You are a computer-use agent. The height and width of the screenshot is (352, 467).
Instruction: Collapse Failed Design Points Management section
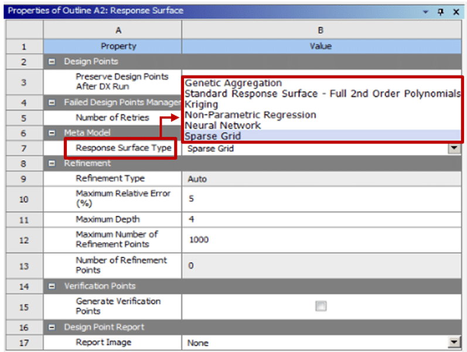click(52, 102)
